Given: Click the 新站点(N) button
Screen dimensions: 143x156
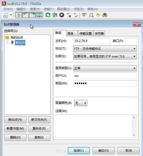Looking at the screenshot, I should click(15, 120).
